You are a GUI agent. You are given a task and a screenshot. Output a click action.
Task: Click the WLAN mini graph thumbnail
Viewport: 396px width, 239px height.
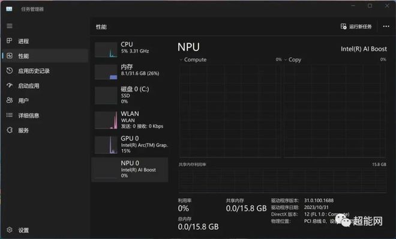pos(106,120)
